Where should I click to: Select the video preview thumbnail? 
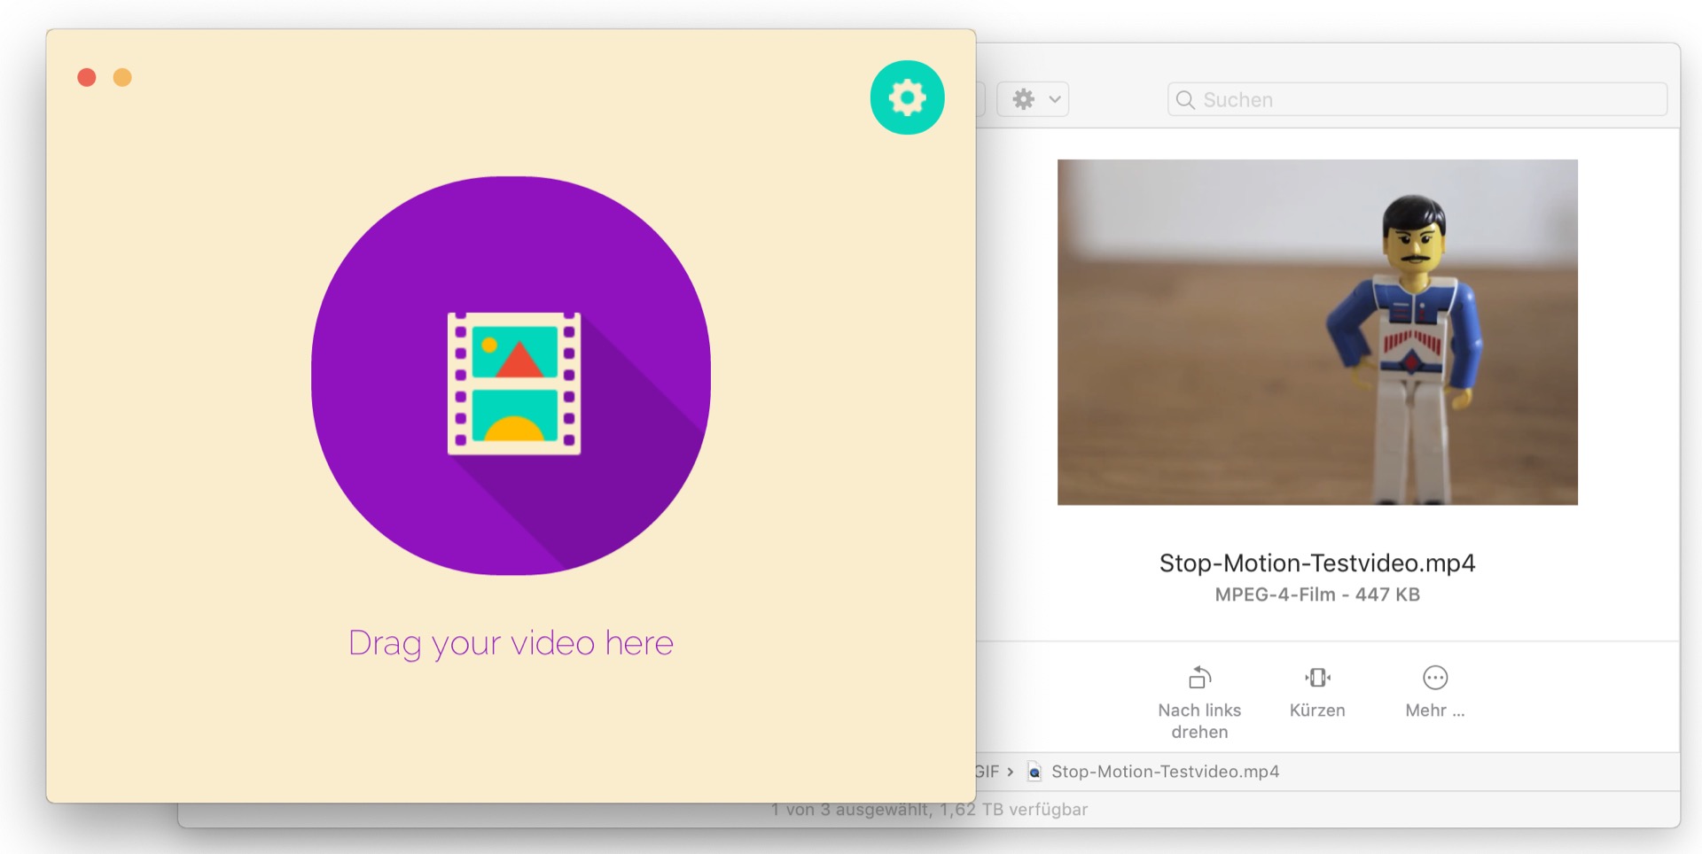pos(1317,332)
